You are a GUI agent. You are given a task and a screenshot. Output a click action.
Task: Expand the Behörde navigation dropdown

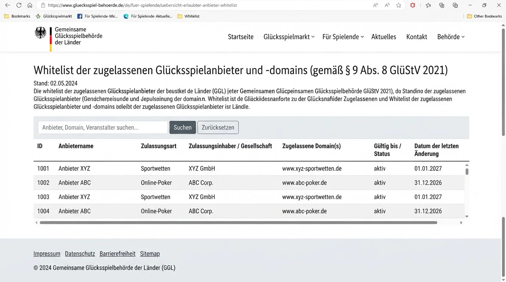(x=451, y=37)
